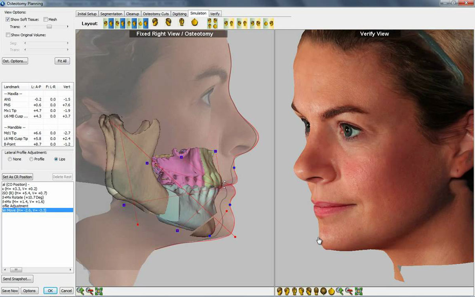This screenshot has width=475, height=297.
Task: Choose the four-view quad layout icon
Action: click(212, 23)
